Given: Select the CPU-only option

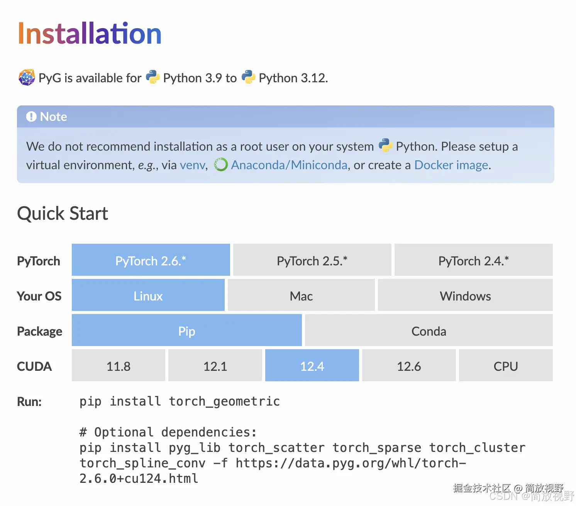Looking at the screenshot, I should [506, 365].
